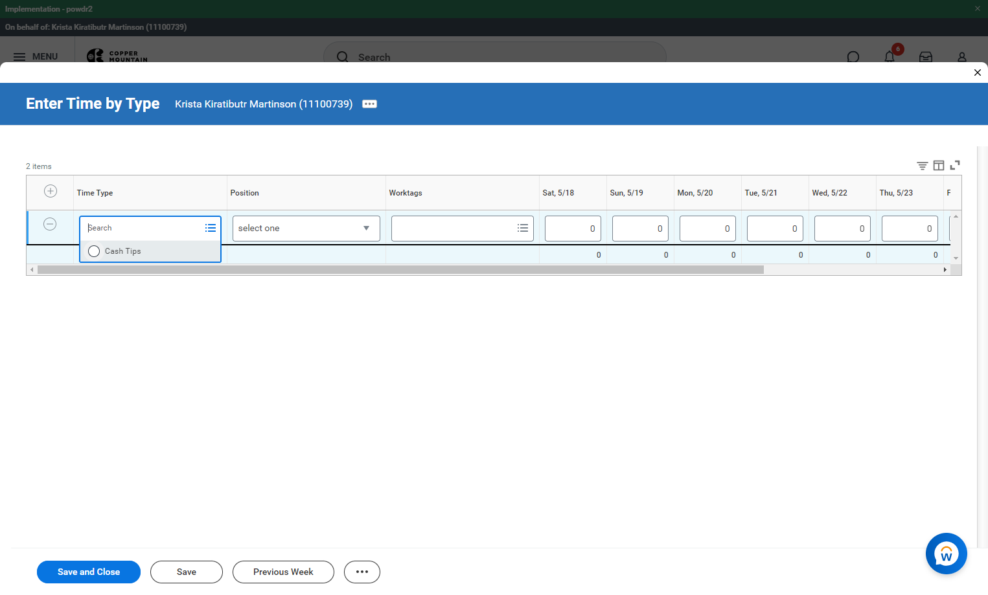Click the Thu, 5/23 hours field
Screen dimensions: 988x595
tap(910, 229)
